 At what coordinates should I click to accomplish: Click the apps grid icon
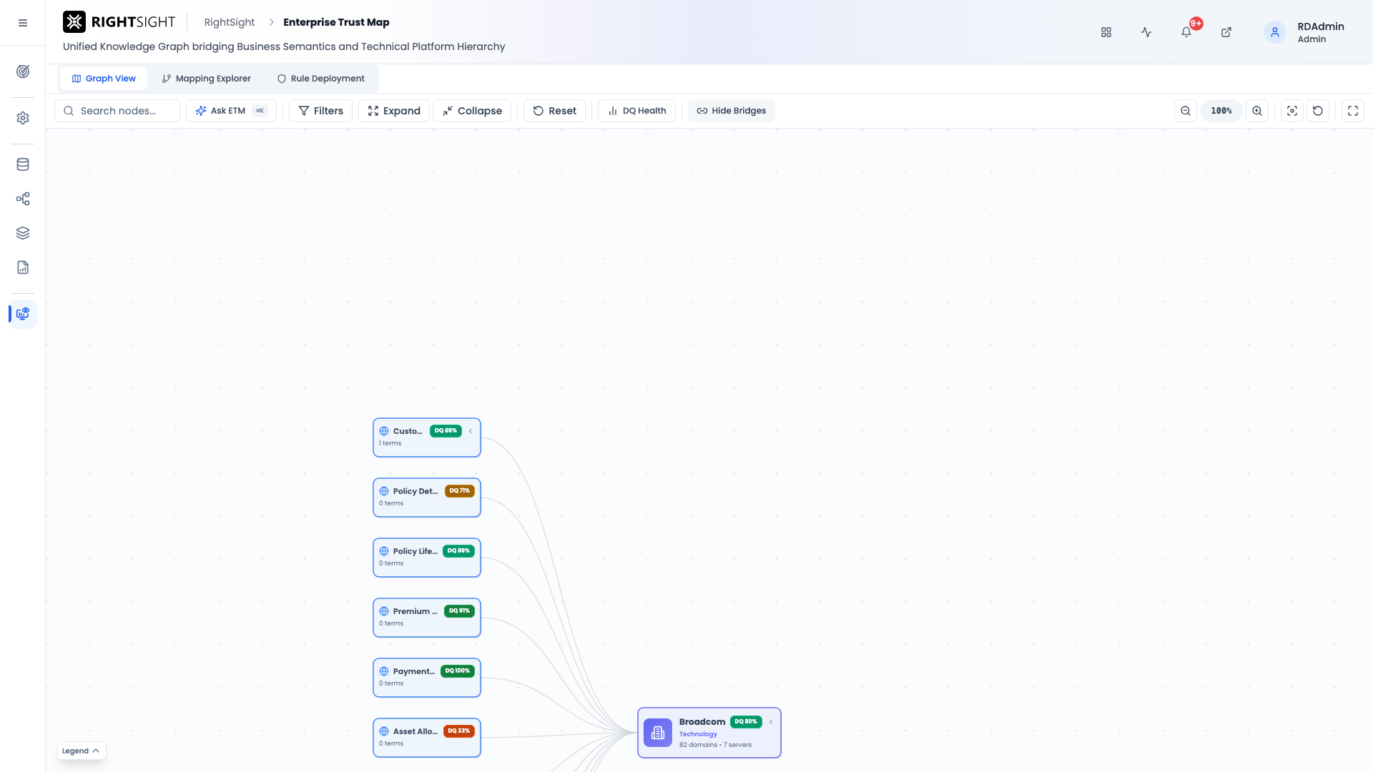pyautogui.click(x=1106, y=32)
